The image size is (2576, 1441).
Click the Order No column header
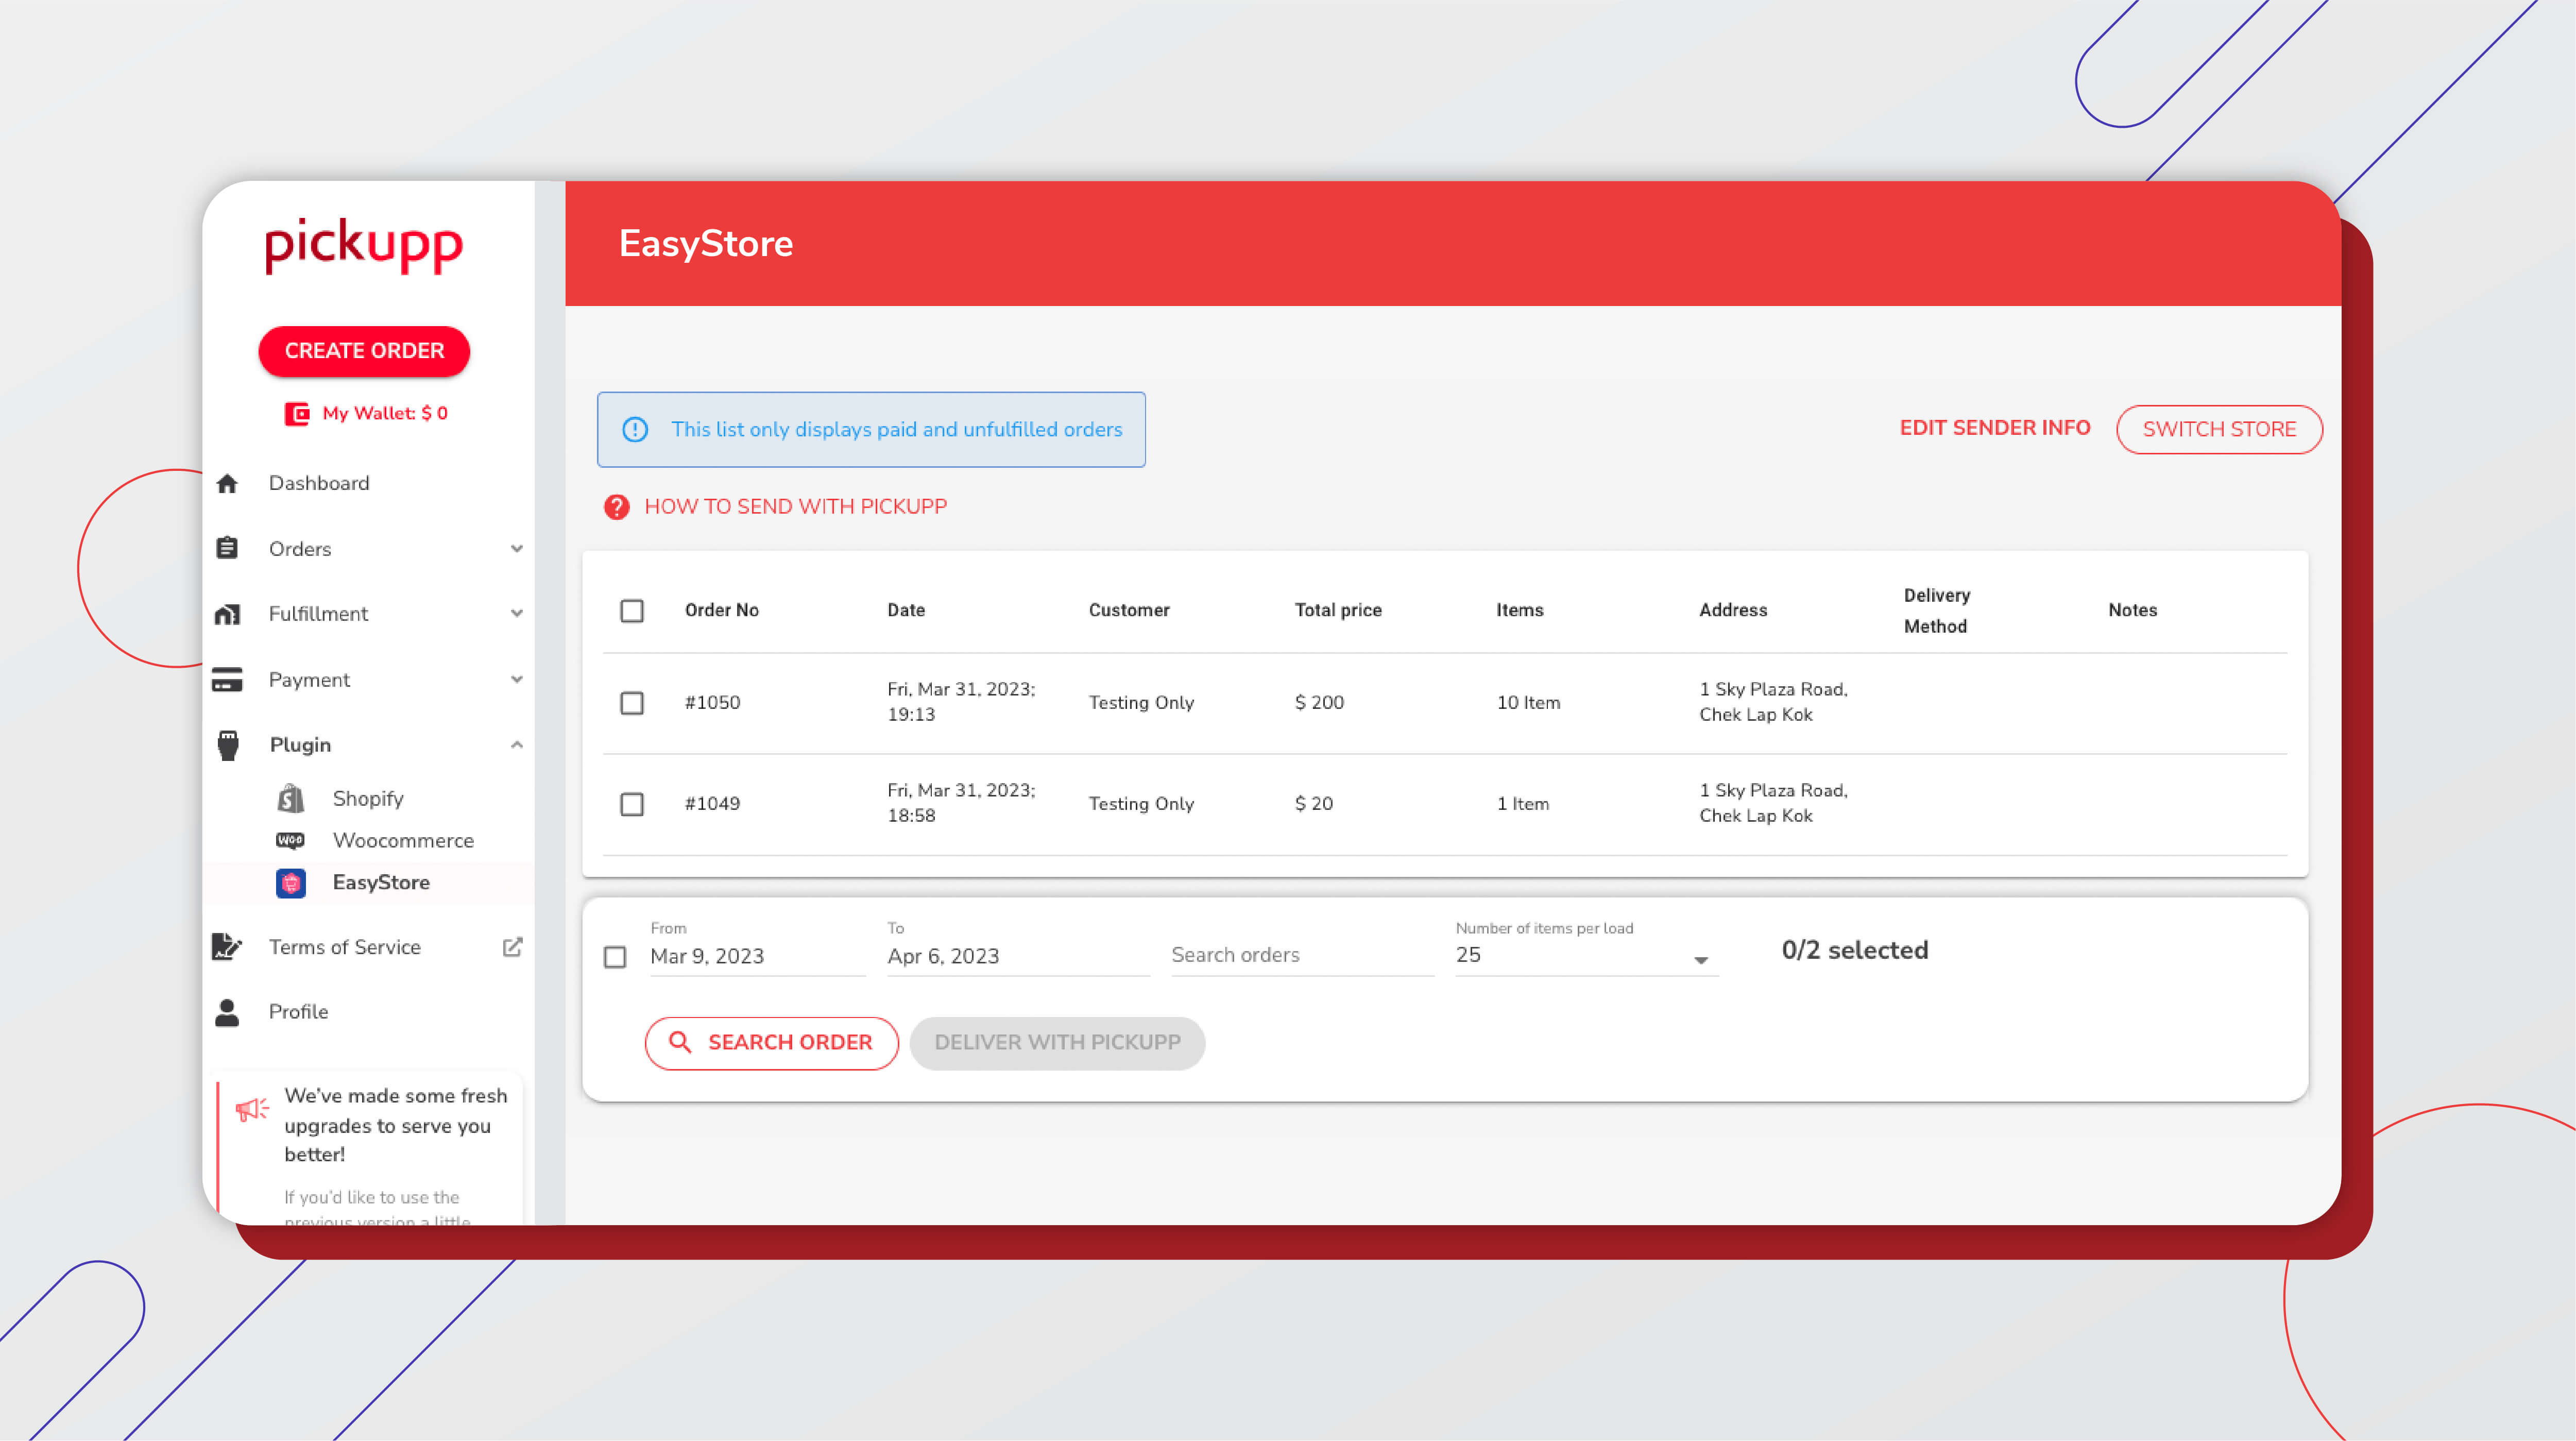click(x=721, y=610)
